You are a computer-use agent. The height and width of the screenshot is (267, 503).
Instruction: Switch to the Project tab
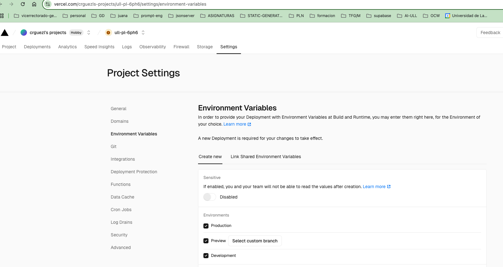tap(9, 47)
